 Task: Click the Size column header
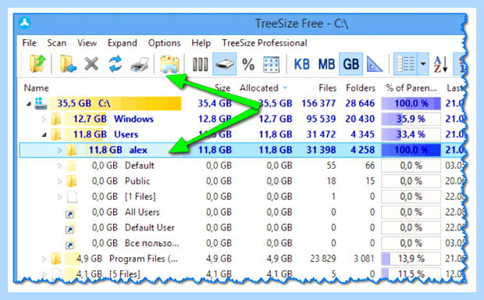pyautogui.click(x=222, y=88)
